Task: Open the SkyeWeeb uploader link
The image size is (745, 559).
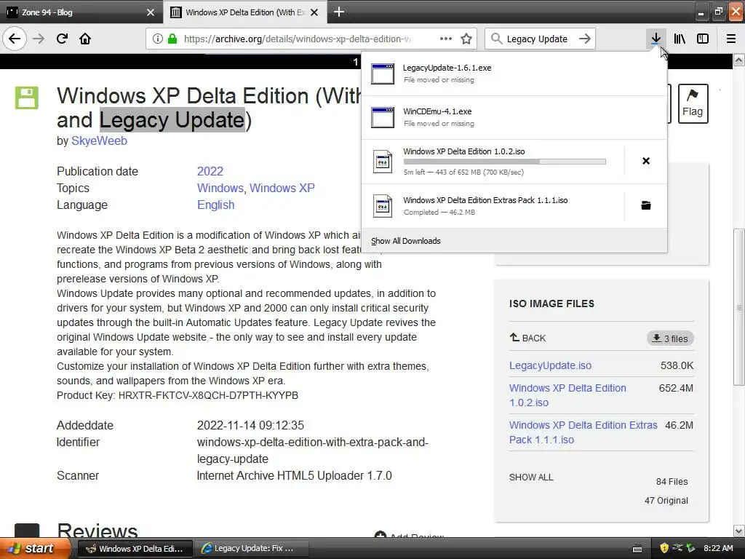Action: tap(99, 140)
